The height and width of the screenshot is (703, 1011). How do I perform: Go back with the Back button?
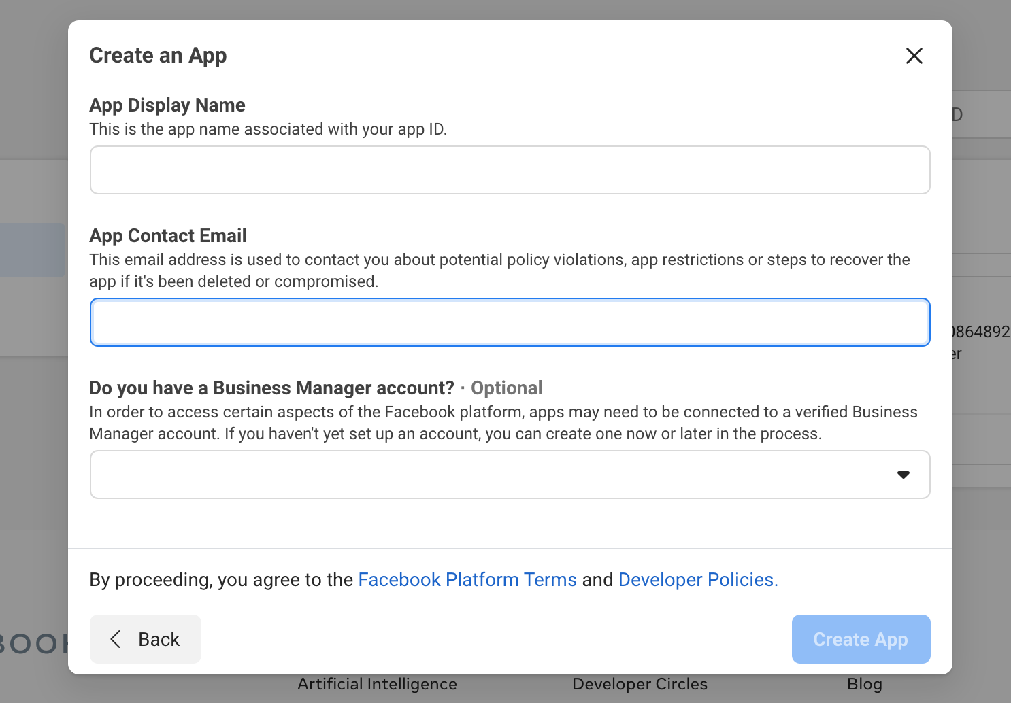[146, 639]
